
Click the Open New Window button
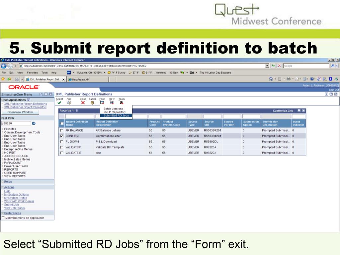point(20,112)
